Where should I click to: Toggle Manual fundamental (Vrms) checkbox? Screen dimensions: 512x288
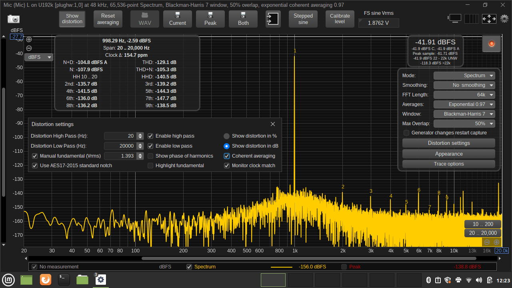[x=35, y=156]
